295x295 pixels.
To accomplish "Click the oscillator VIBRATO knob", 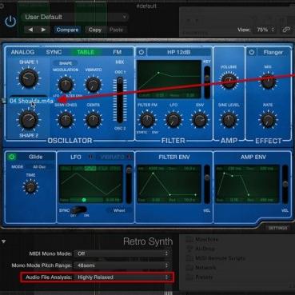I will [93, 84].
